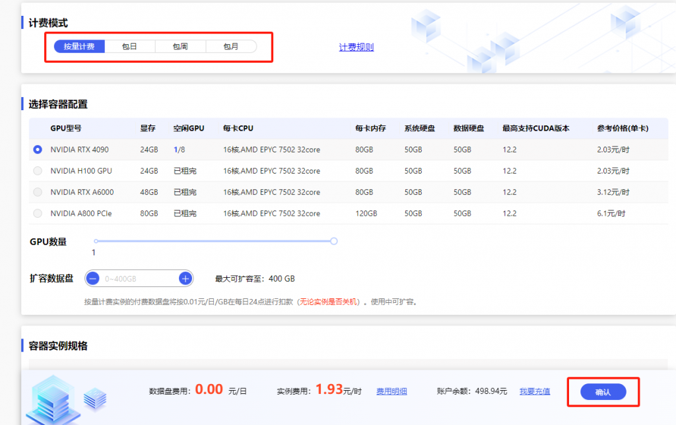Open the 费用明细 link
The height and width of the screenshot is (425, 676).
coord(391,391)
